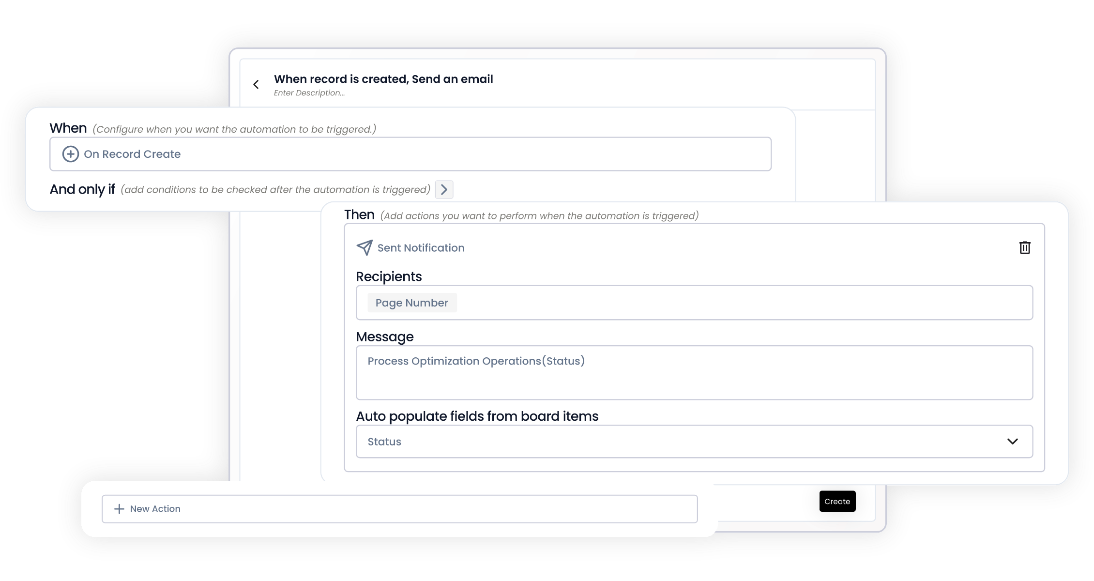
Task: Expand the And only if conditions chevron
Action: pos(444,189)
